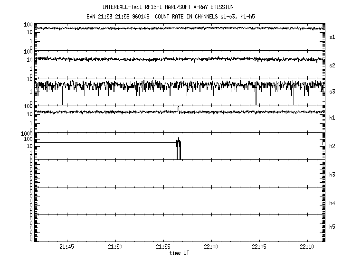Select the 21:50 time axis tick label
Image resolution: width=342 pixels, height=261 pixels.
(115, 247)
